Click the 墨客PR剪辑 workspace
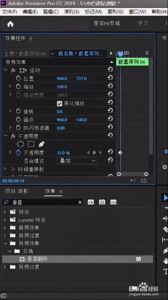Image resolution: width=168 pixels, height=300 pixels. (107, 24)
